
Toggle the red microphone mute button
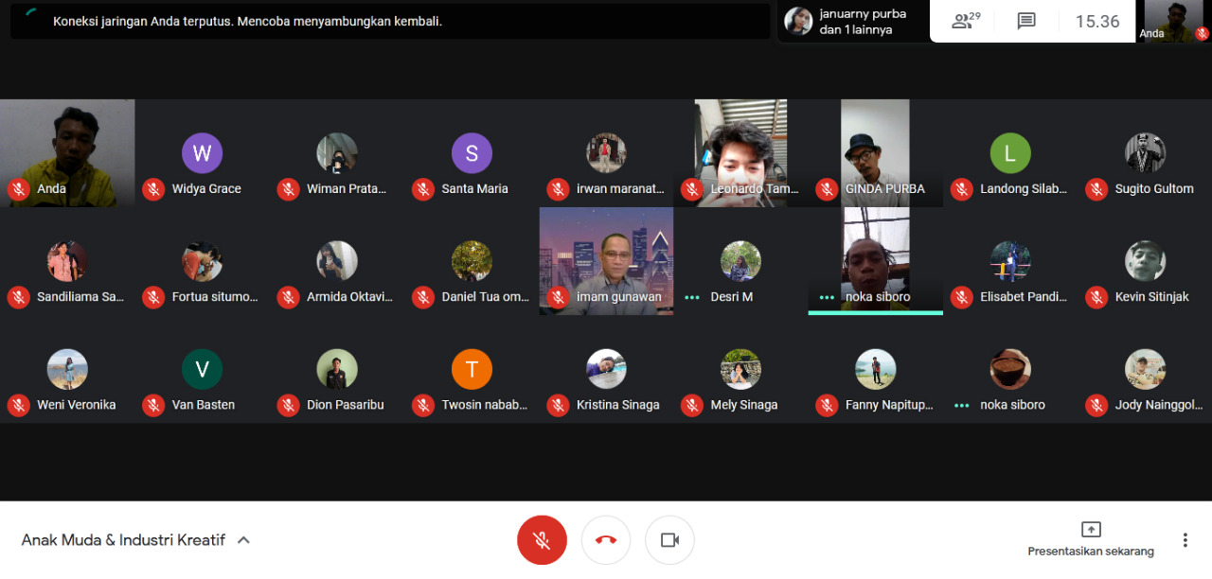click(x=542, y=540)
